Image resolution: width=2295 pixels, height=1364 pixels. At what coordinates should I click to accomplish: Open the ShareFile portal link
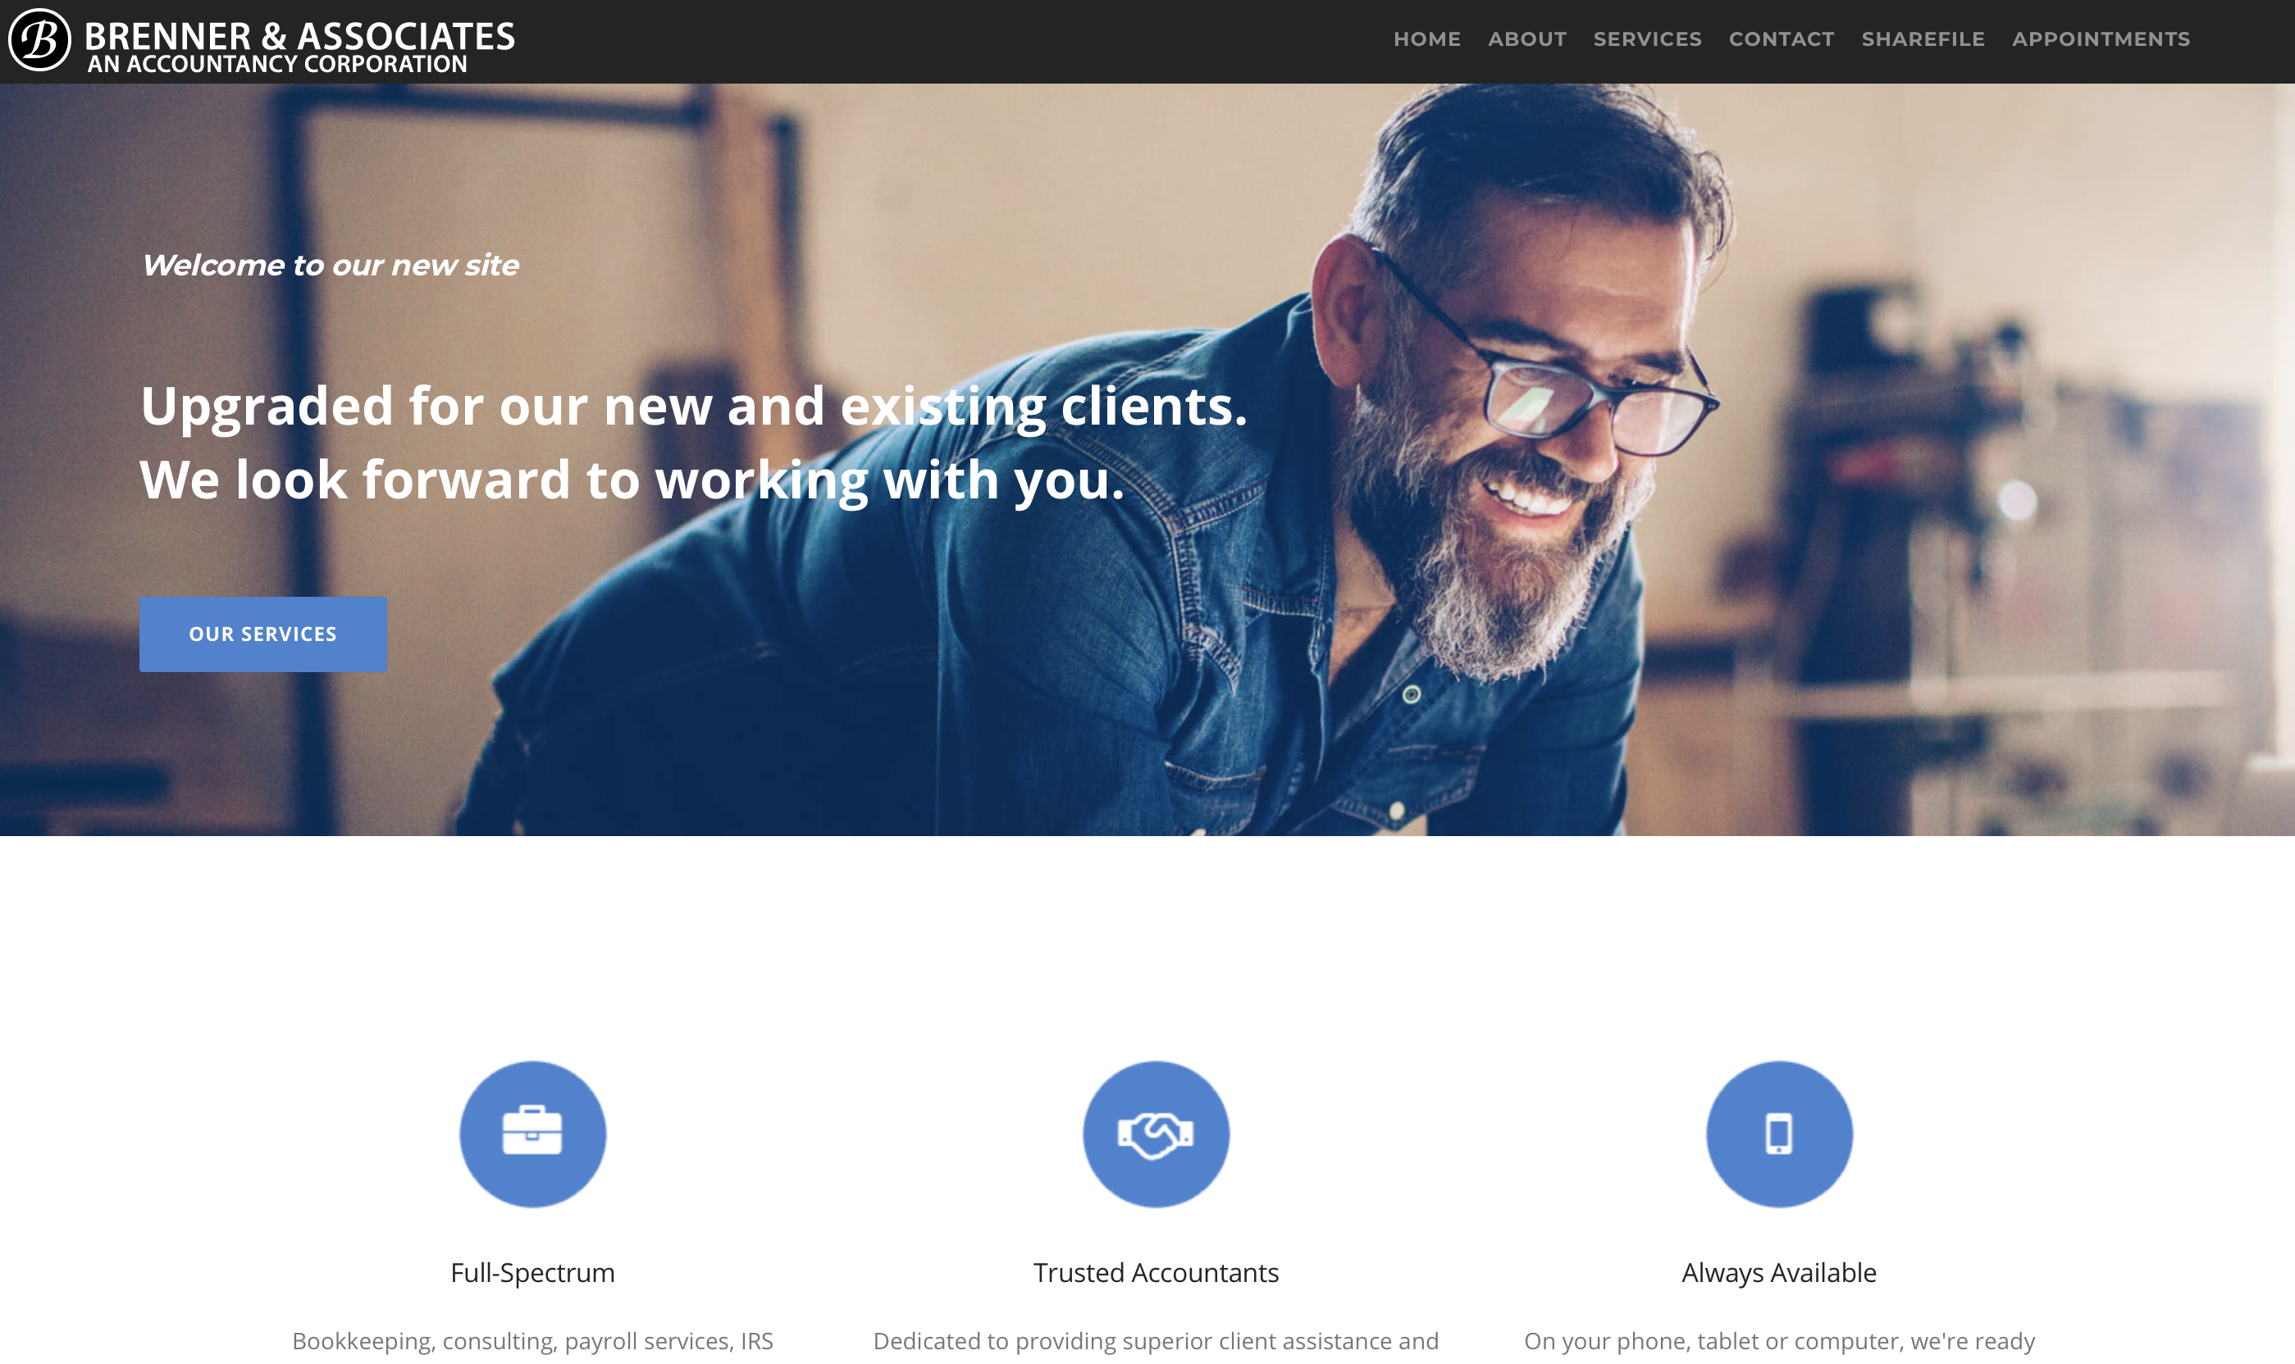(x=1923, y=39)
